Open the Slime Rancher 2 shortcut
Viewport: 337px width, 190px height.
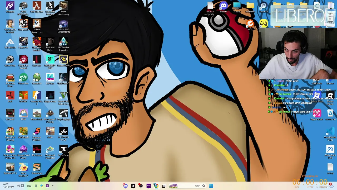(x=23, y=170)
